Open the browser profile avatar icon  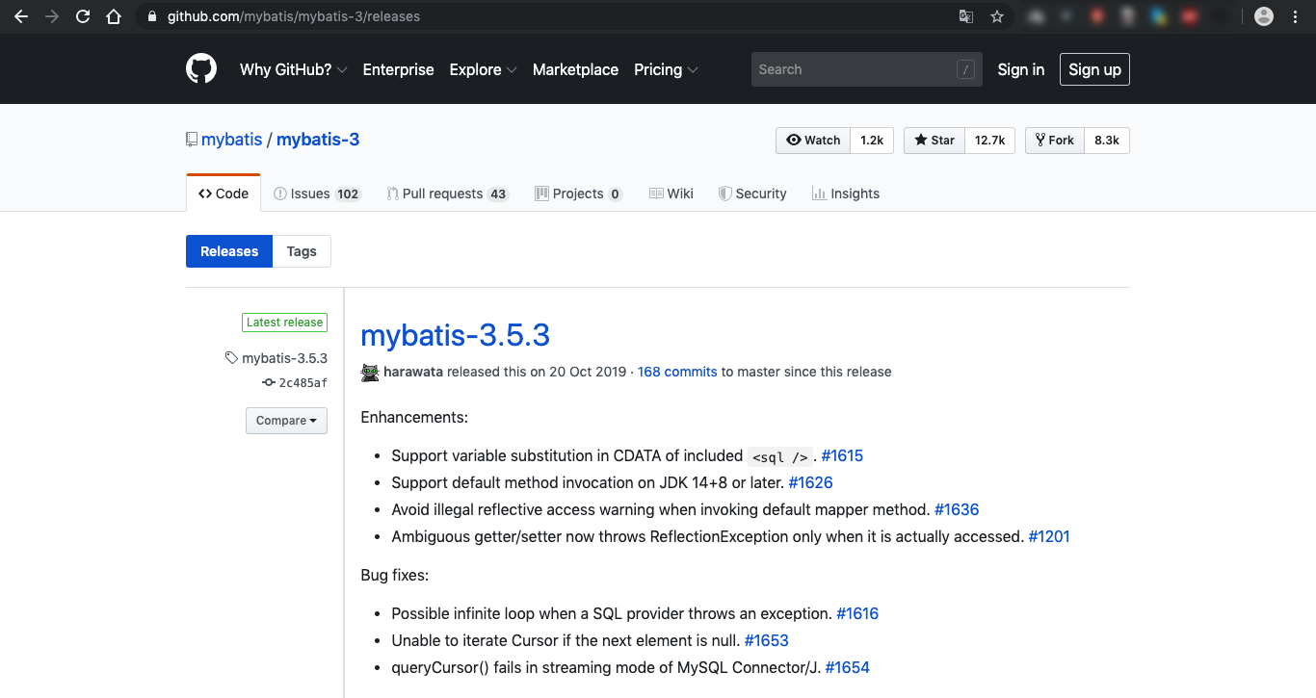[x=1264, y=16]
